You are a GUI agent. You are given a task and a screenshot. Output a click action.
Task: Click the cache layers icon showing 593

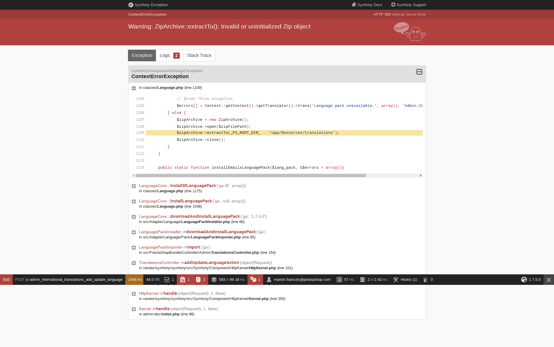214,280
